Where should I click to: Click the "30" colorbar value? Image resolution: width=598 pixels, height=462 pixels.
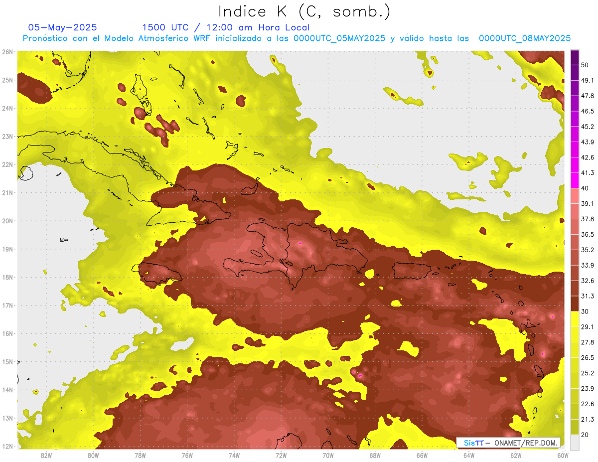point(585,311)
